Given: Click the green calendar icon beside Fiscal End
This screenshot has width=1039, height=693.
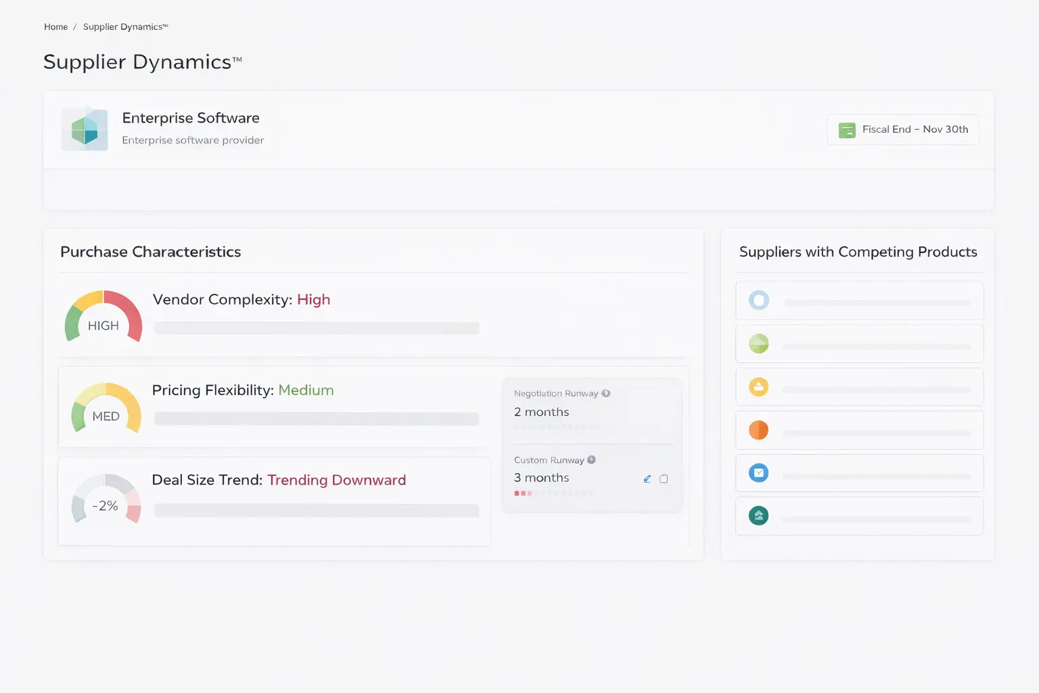Looking at the screenshot, I should click(x=847, y=130).
